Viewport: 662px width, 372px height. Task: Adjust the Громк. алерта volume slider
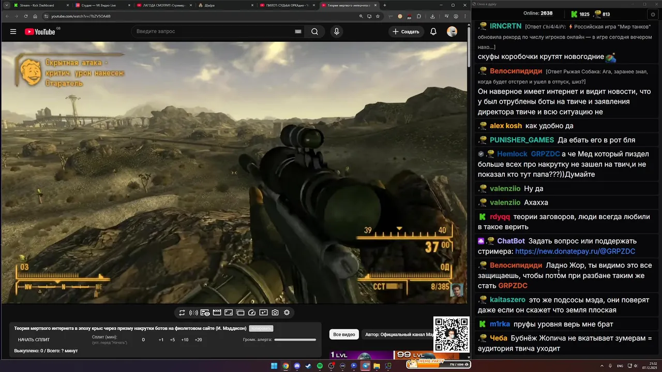pos(295,340)
